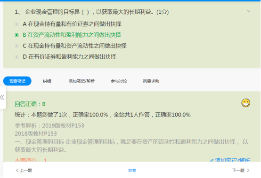The width and height of the screenshot is (261, 178).
Task: Expand sidebar with double-chevron icon
Action: coord(2,97)
